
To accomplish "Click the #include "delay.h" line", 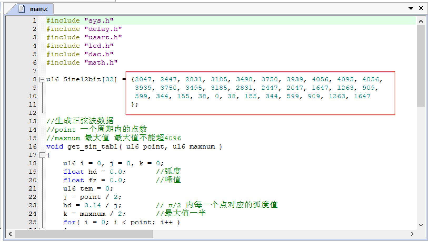I will tap(84, 29).
